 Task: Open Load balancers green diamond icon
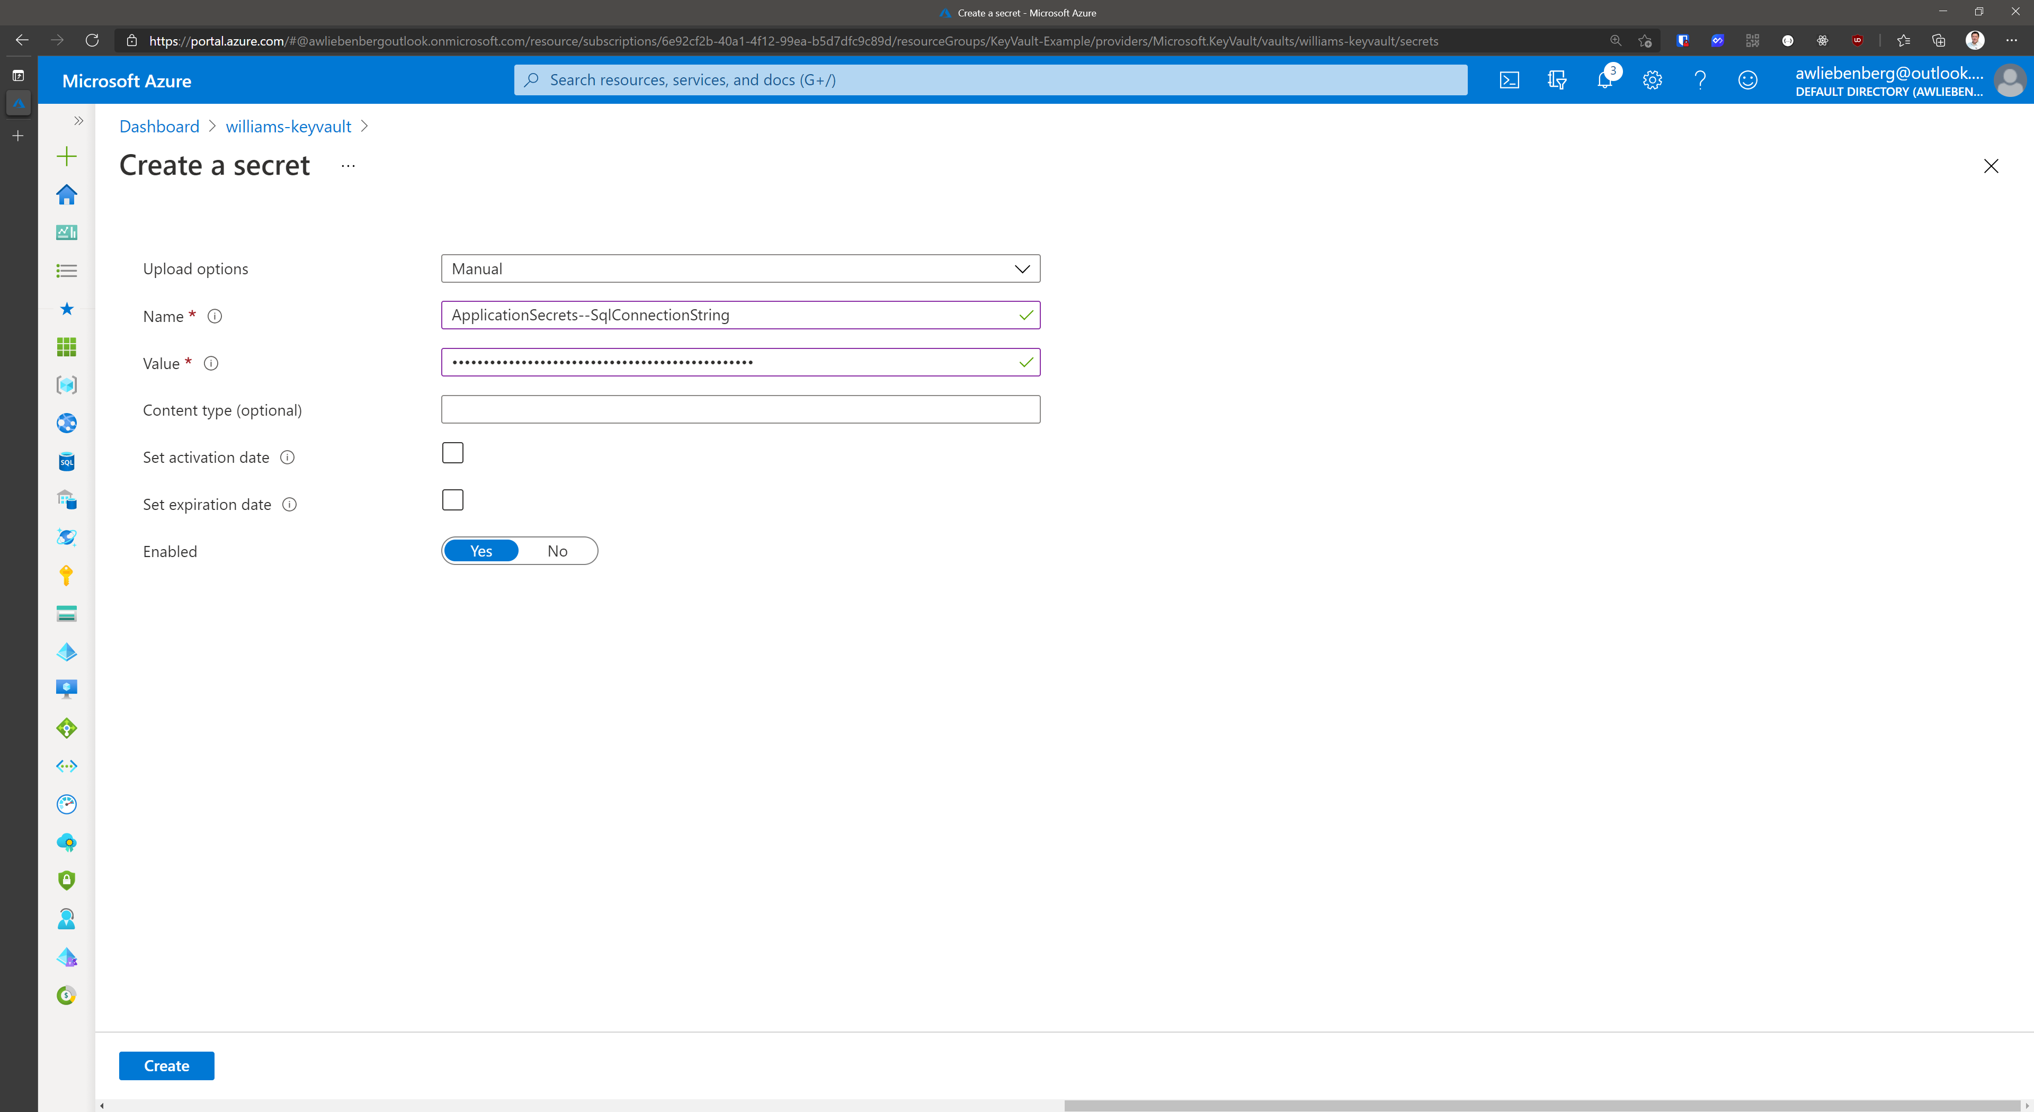66,728
